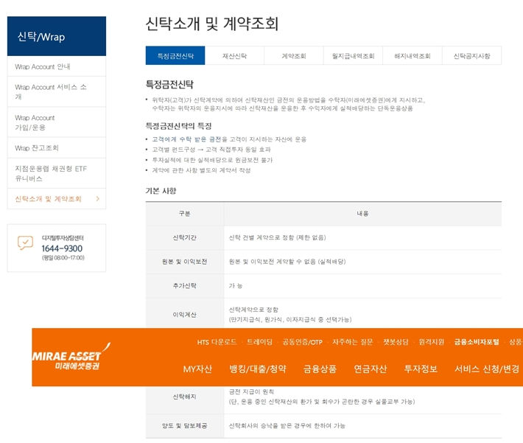This screenshot has height=443, width=523.
Task: Select the 월지급내역조회 tab
Action: [353, 56]
